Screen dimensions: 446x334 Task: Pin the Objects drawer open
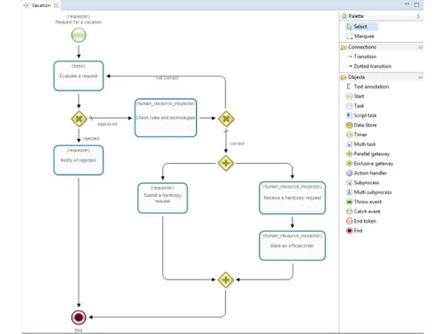click(420, 77)
